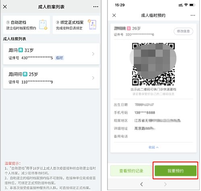The height and width of the screenshot is (191, 201).
Task: Select the 绑定正式档案 card
Action: point(76,25)
